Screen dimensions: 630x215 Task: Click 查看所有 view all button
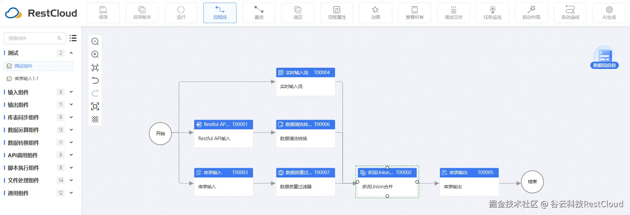coord(415,13)
